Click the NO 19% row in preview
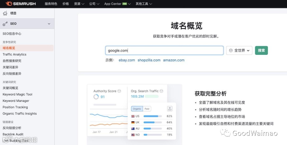This screenshot has height=145, width=287. pos(152,135)
